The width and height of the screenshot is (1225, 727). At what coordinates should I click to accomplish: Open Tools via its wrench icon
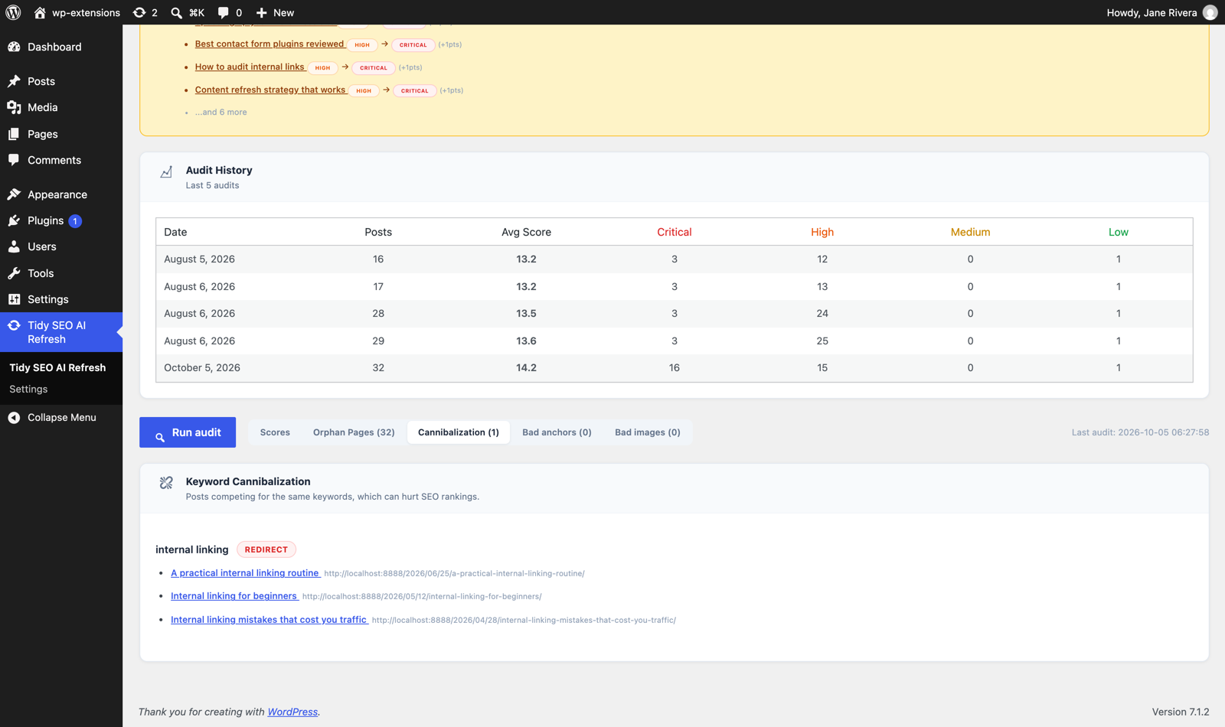coord(14,273)
